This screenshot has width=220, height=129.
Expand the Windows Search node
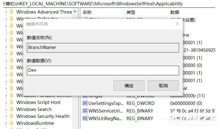(6, 110)
